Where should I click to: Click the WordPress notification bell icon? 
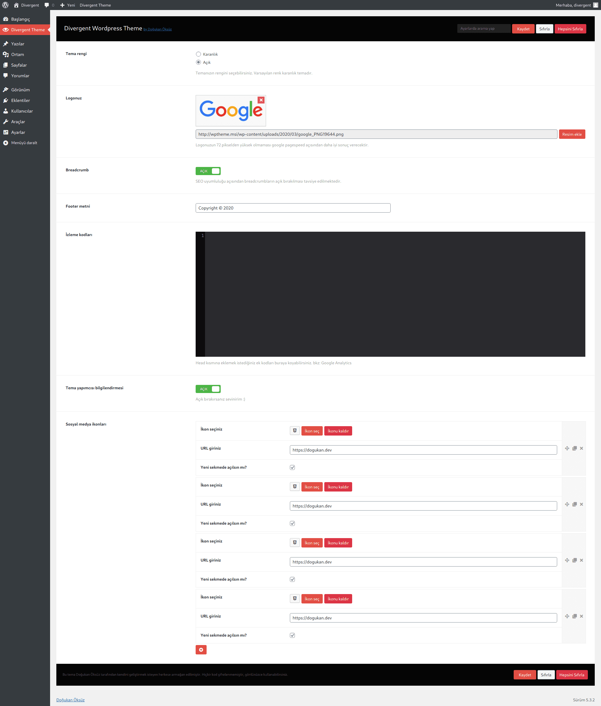47,5
